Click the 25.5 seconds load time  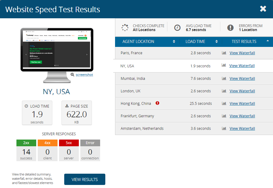coord(201,104)
